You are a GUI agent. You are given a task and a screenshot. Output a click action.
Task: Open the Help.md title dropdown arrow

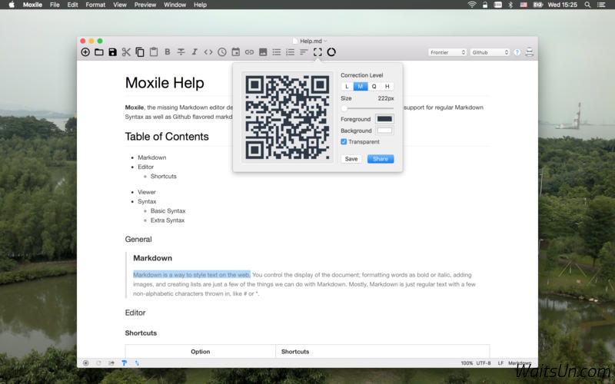coord(325,41)
